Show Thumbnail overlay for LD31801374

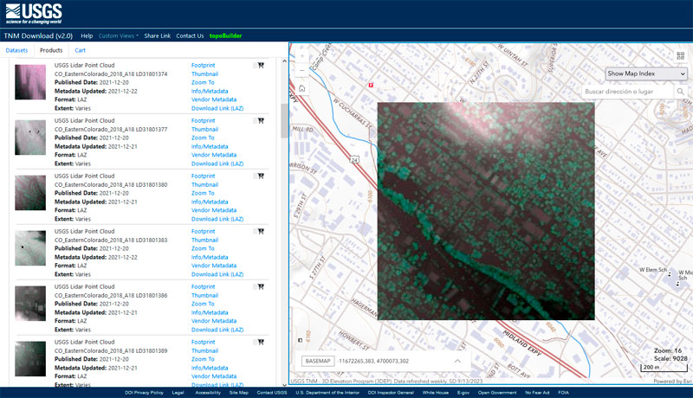tap(204, 74)
